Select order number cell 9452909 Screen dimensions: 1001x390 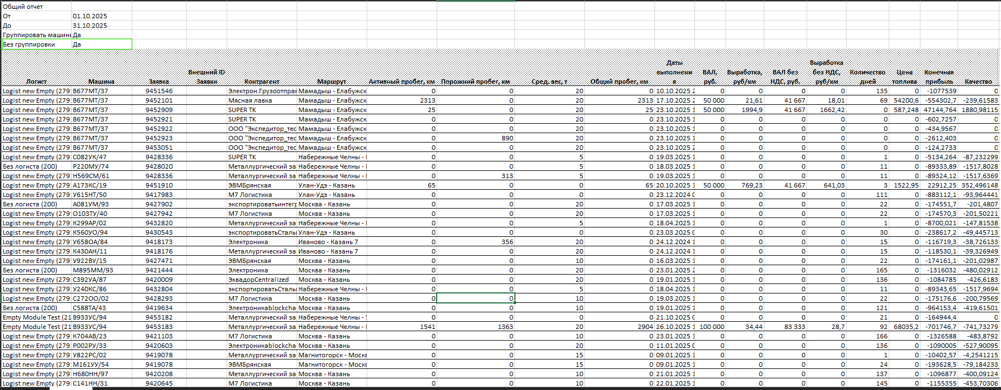tap(159, 110)
